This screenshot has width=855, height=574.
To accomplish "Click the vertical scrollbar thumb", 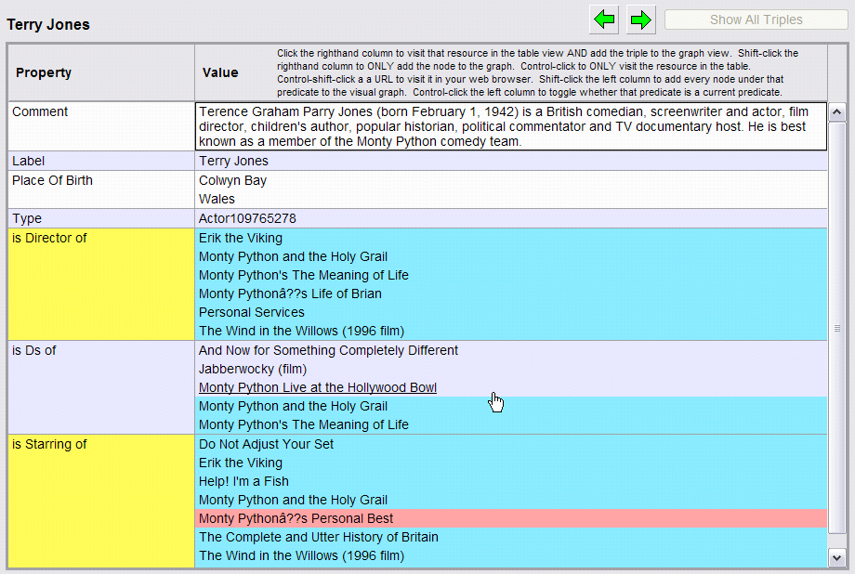I will pos(836,328).
